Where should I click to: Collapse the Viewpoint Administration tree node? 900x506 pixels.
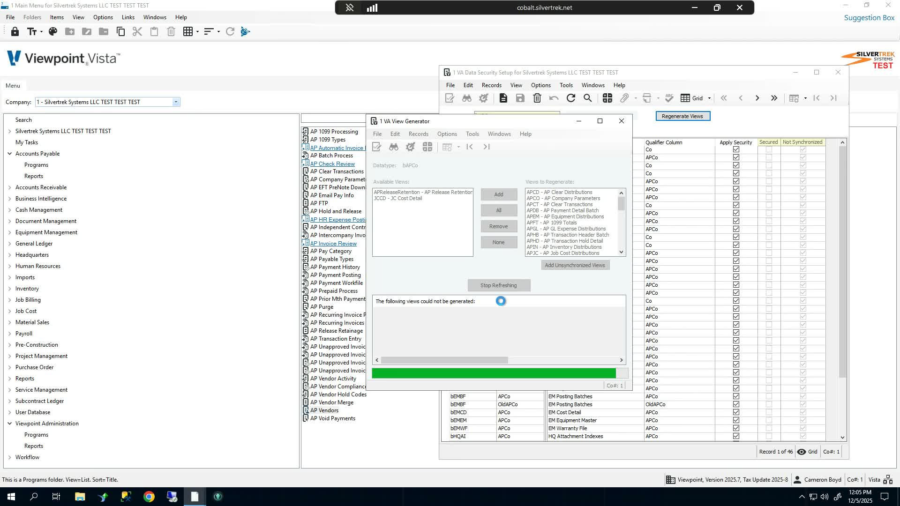pos(9,424)
